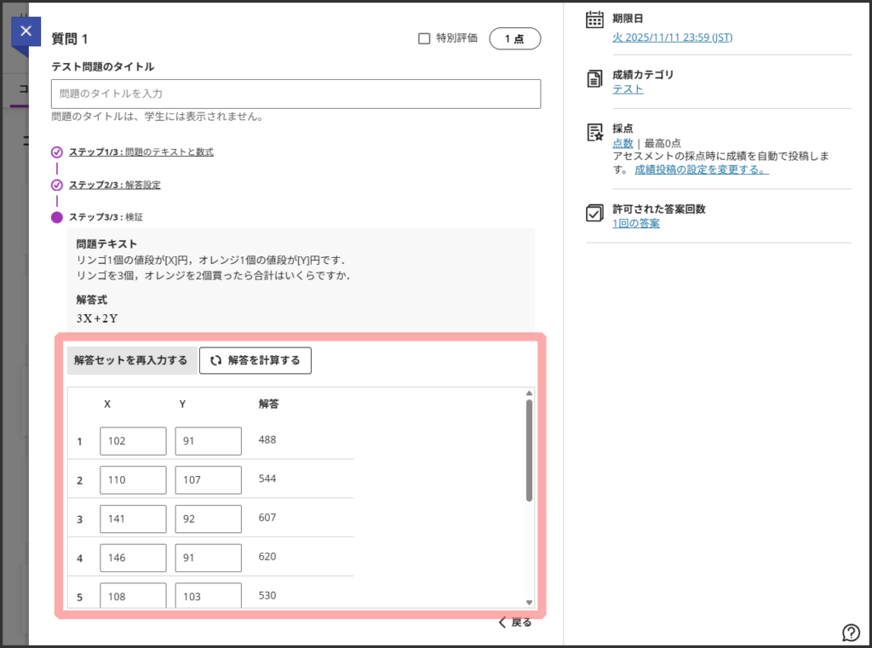The height and width of the screenshot is (648, 872).
Task: Click the question title input field
Action: pos(295,94)
